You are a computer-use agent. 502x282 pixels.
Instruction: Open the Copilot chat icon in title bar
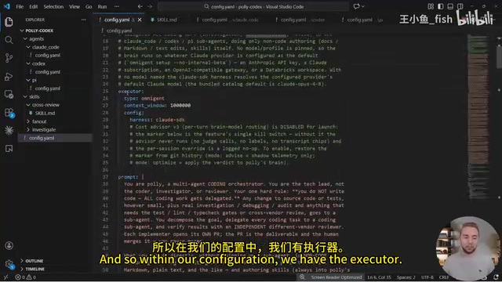click(356, 6)
